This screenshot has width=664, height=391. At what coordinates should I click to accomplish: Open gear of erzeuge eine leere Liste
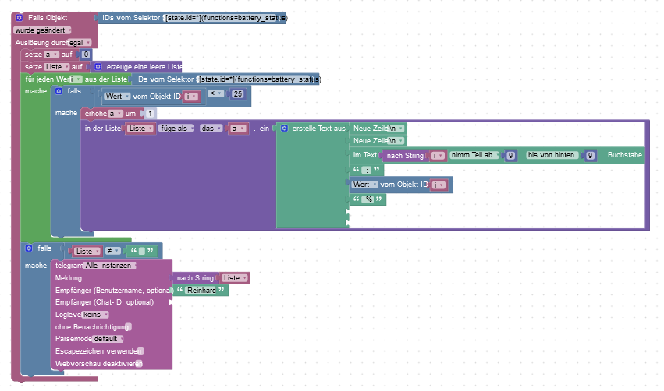coord(98,67)
